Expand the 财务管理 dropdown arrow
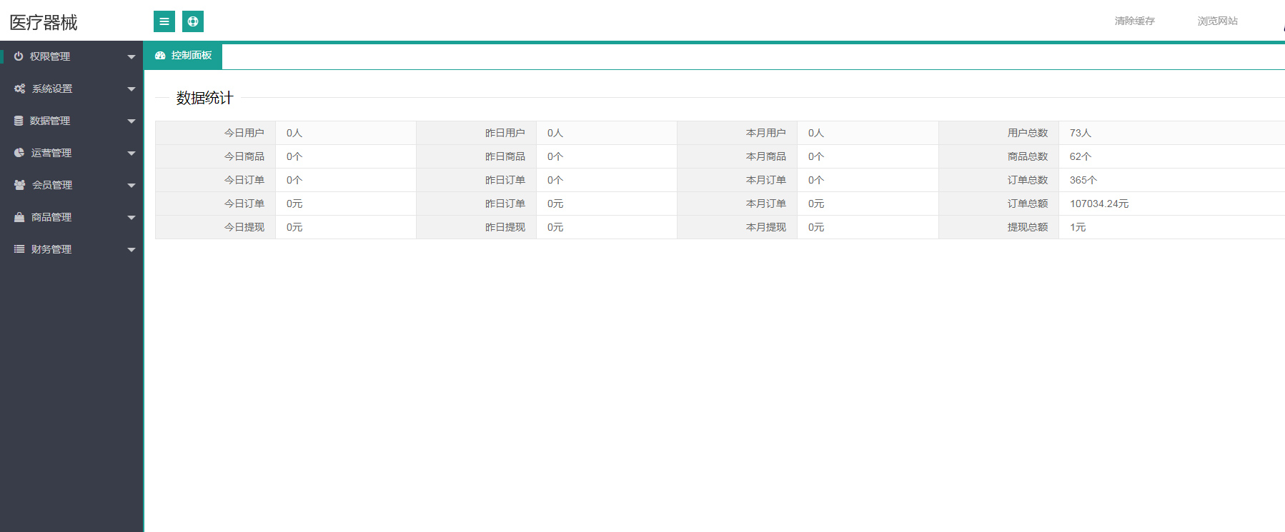Viewport: 1285px width, 532px height. pyautogui.click(x=132, y=250)
